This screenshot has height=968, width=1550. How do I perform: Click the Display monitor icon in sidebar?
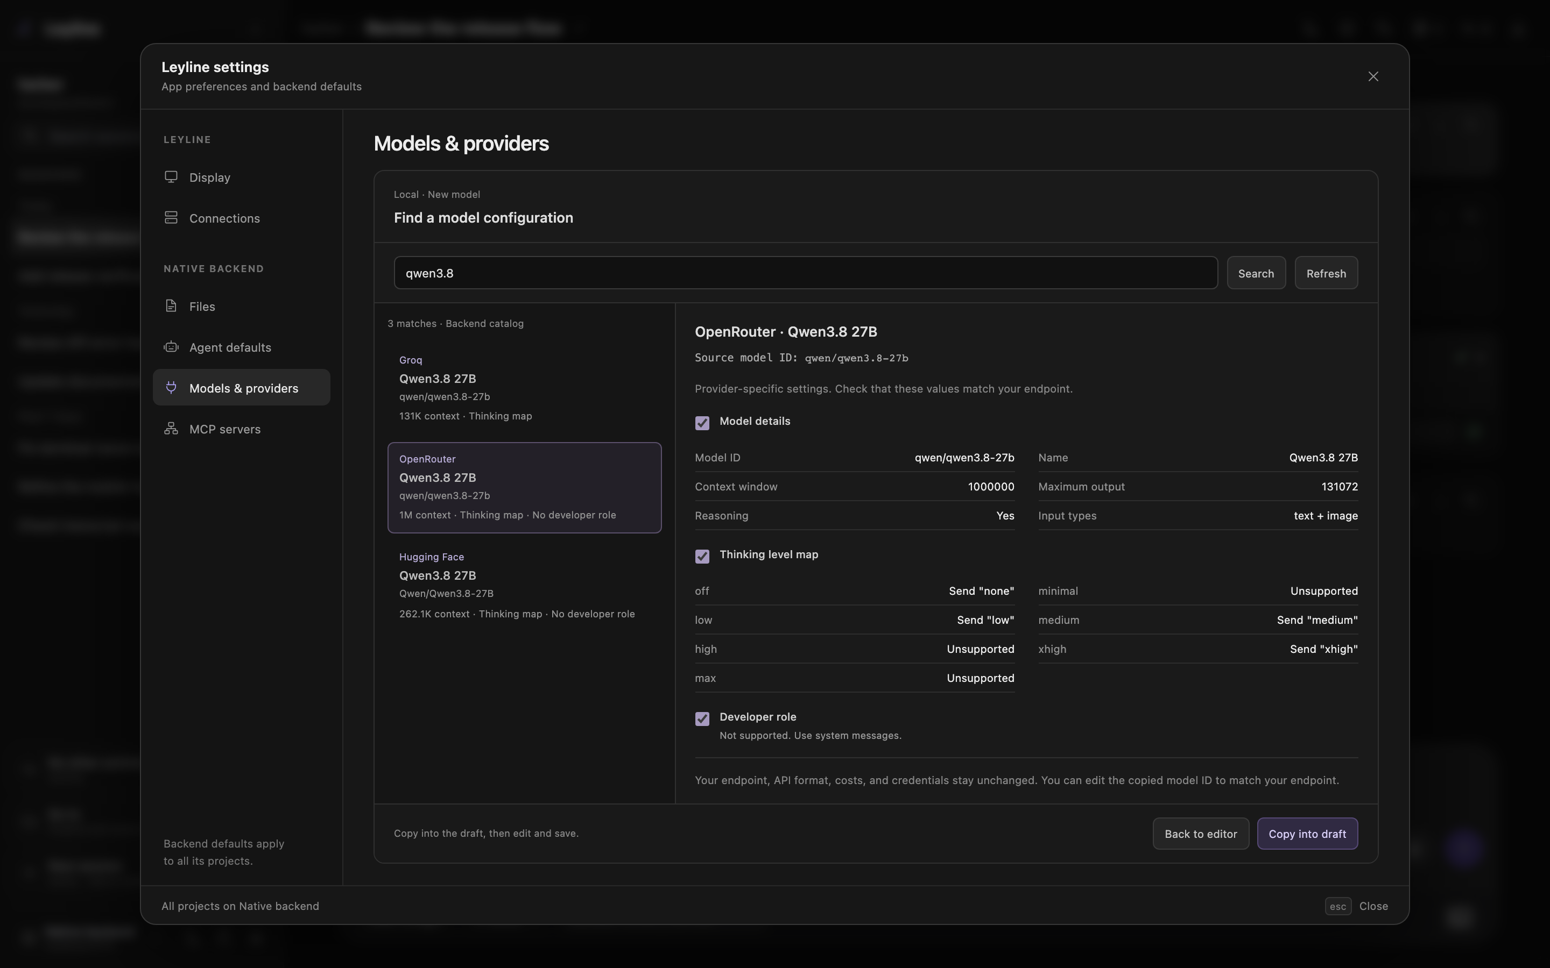(171, 177)
